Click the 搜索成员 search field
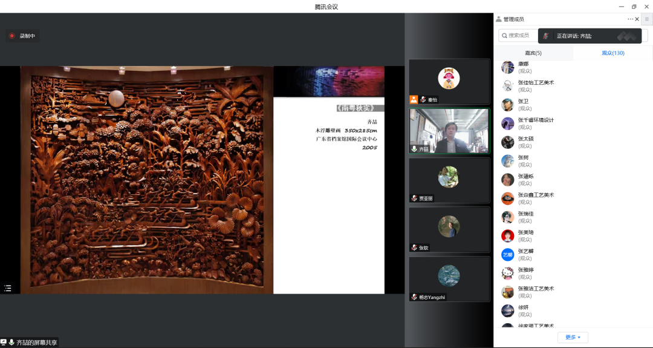The image size is (653, 348). pyautogui.click(x=518, y=36)
